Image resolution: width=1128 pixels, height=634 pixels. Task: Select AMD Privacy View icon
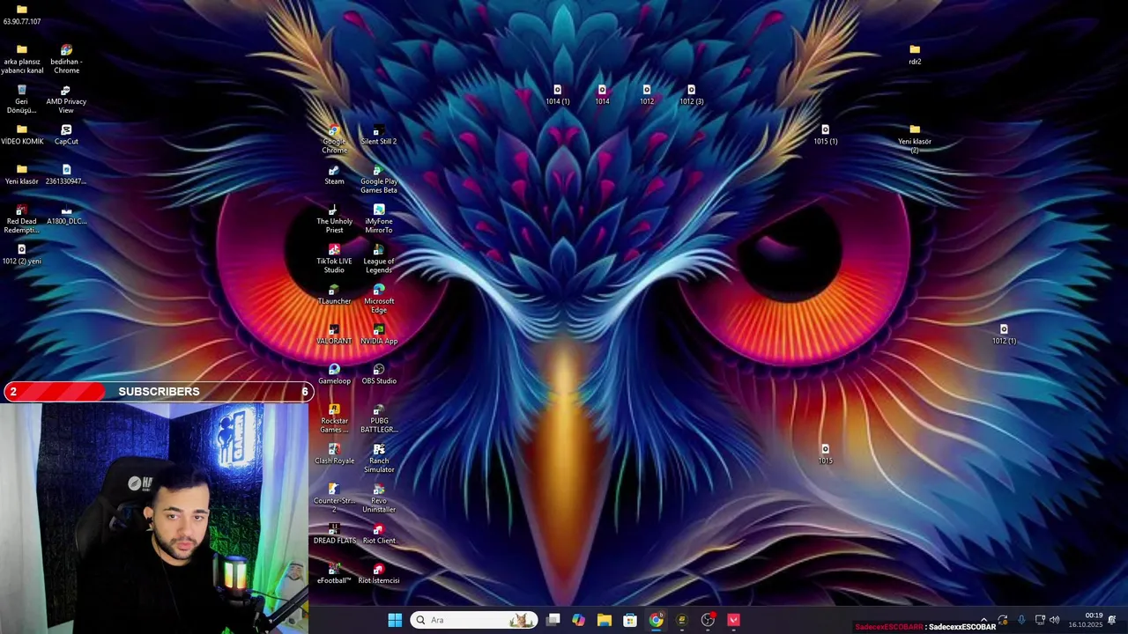click(x=66, y=100)
